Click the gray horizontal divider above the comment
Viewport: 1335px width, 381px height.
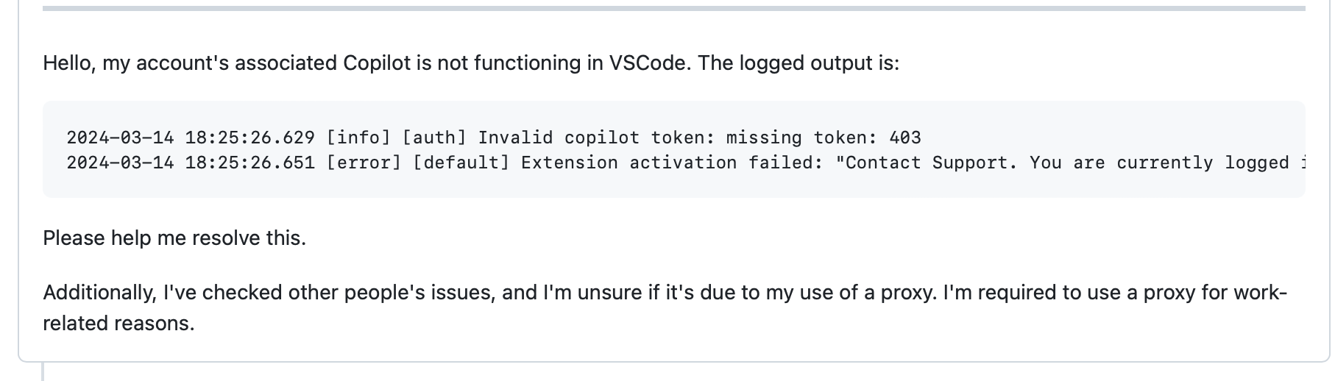(x=673, y=8)
